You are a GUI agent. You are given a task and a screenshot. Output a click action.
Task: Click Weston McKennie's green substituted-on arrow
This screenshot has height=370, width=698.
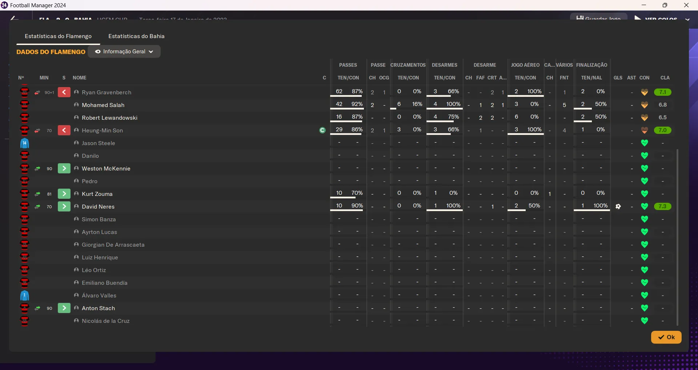tap(64, 168)
